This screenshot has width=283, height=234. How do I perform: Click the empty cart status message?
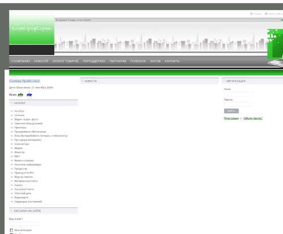(x=74, y=20)
